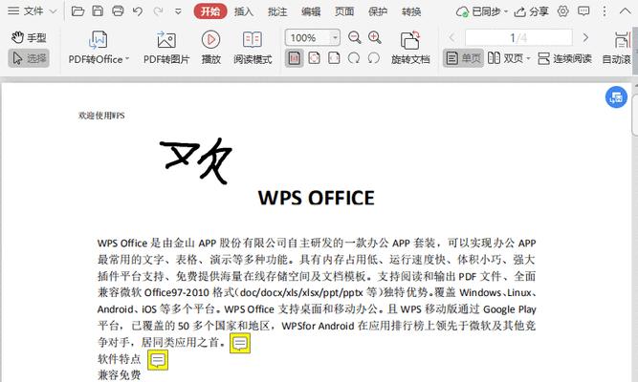Viewport: 638px width, 382px height.
Task: Start 播放 slideshow playback
Action: [210, 47]
